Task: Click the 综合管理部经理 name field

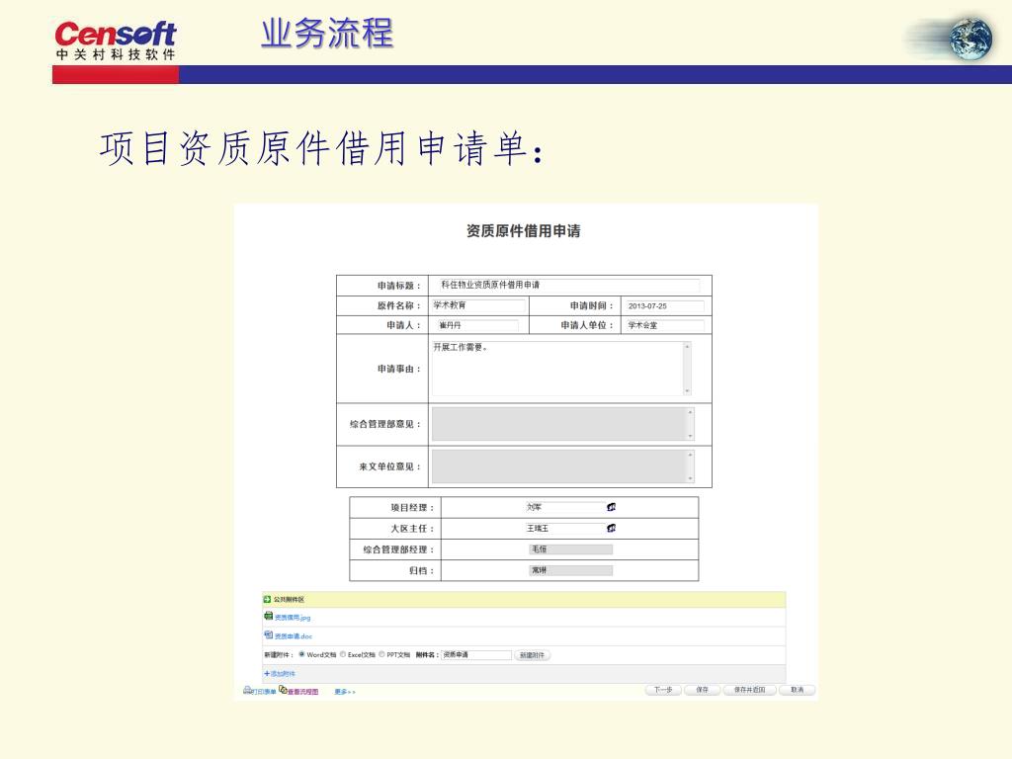Action: click(x=570, y=549)
